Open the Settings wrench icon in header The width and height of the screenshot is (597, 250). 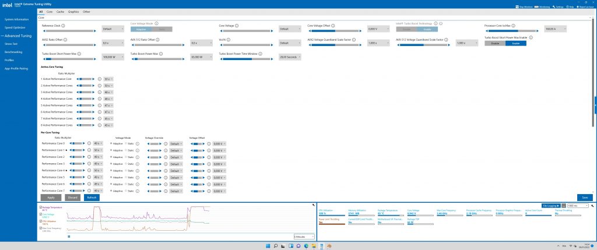(x=553, y=7)
